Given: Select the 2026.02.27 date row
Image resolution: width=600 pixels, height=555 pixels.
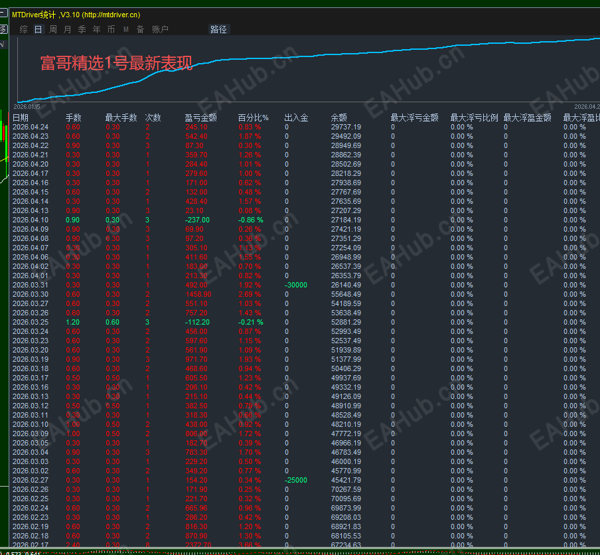Looking at the screenshot, I should [31, 481].
